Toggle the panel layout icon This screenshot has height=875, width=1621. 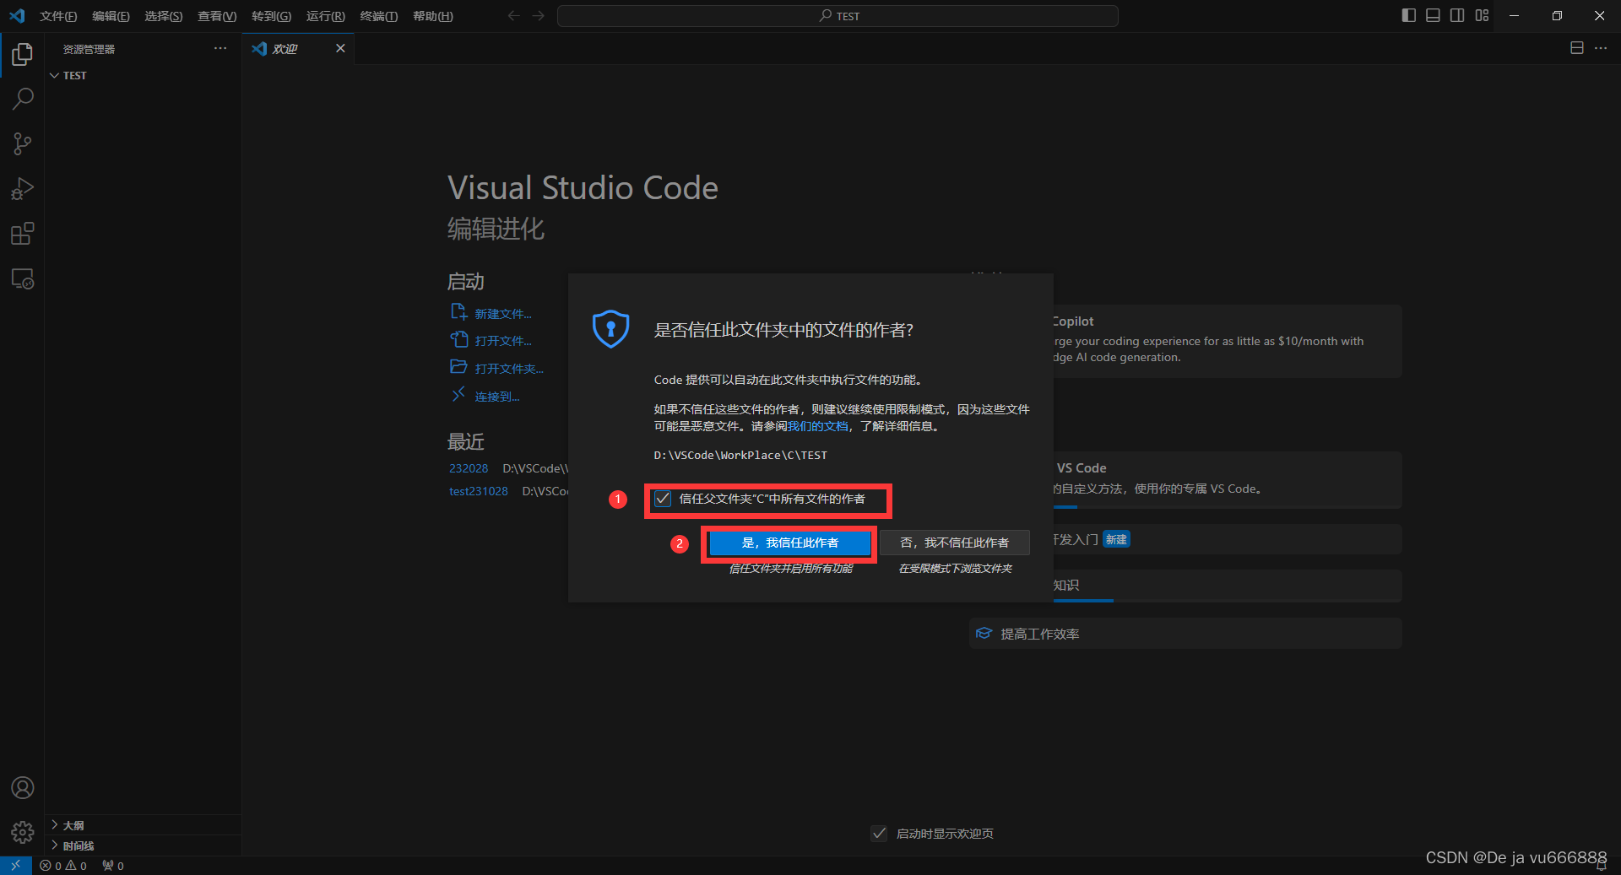[1433, 15]
